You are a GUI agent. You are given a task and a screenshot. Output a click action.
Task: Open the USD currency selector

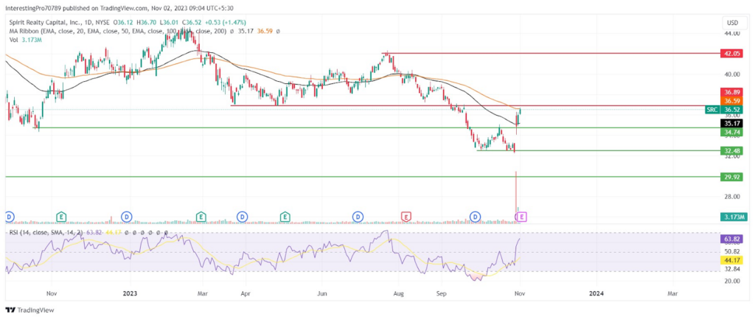(x=732, y=23)
